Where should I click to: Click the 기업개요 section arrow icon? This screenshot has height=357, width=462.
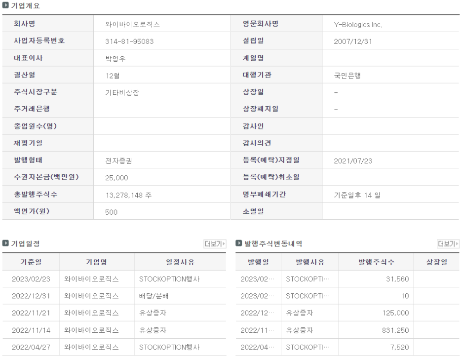click(5, 5)
